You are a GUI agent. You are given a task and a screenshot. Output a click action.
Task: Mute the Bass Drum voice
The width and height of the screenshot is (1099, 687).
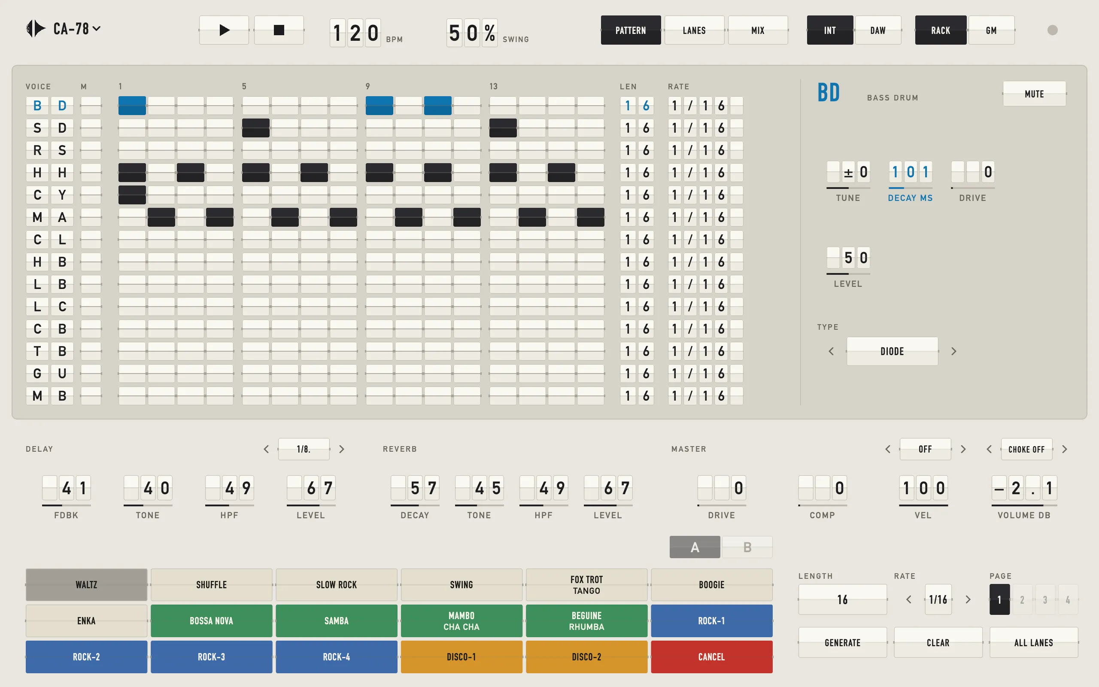coord(1034,94)
